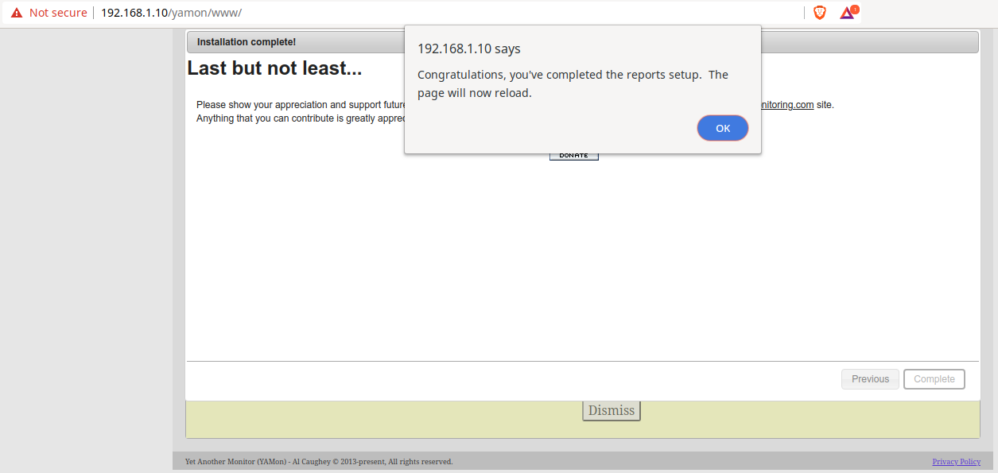Screen dimensions: 998x473
Task: Go back with the Previous button
Action: [870, 379]
